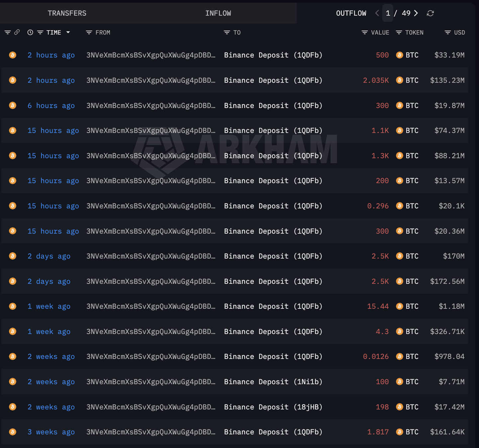This screenshot has width=479, height=448.
Task: Open the filter icon for the TO column
Action: [x=226, y=32]
